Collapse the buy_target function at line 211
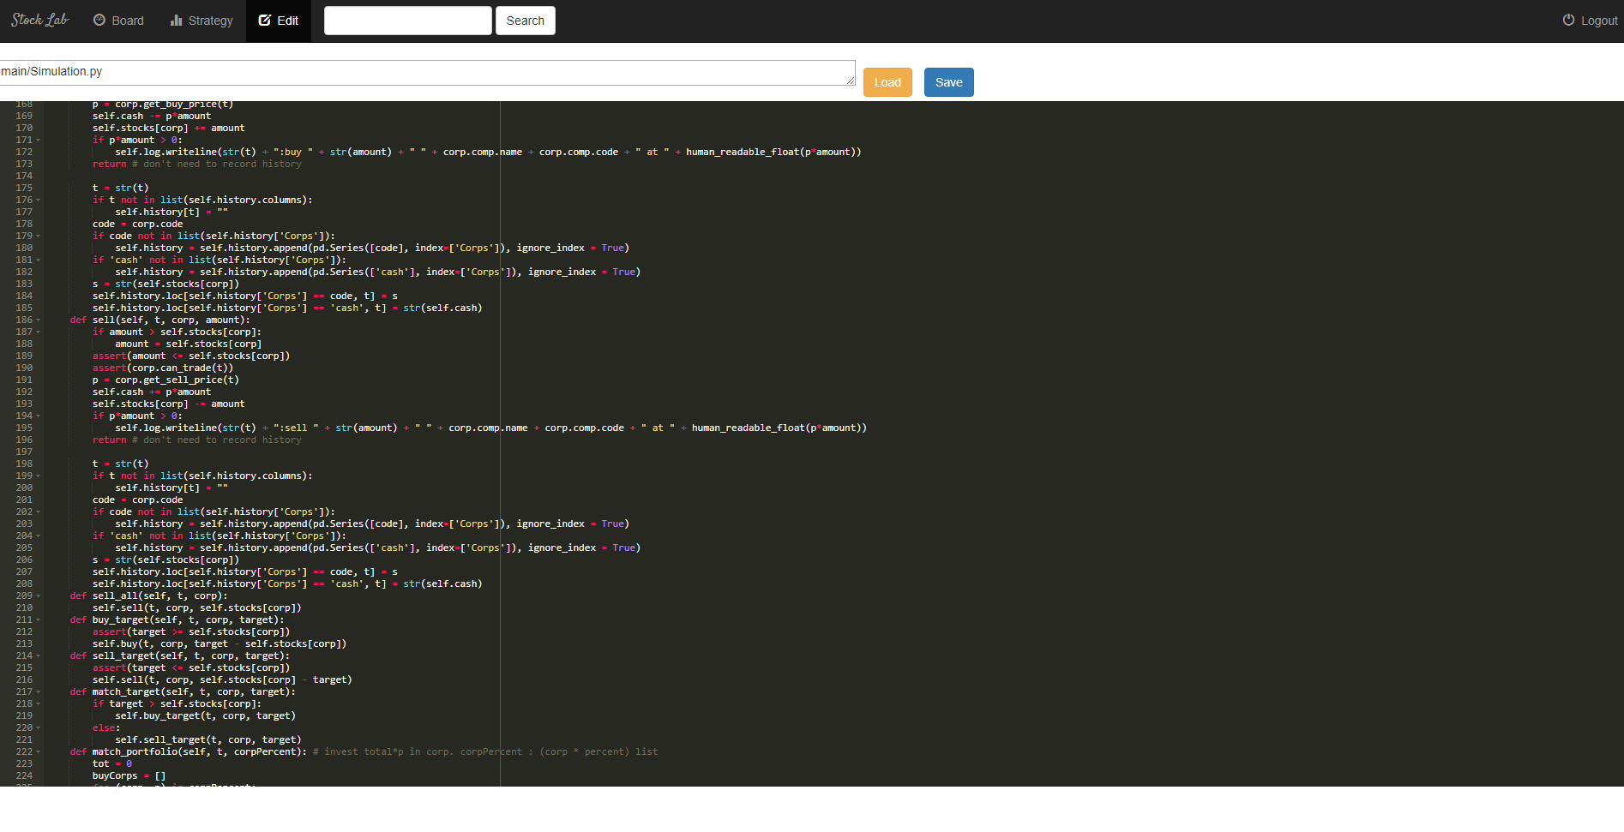 (37, 620)
